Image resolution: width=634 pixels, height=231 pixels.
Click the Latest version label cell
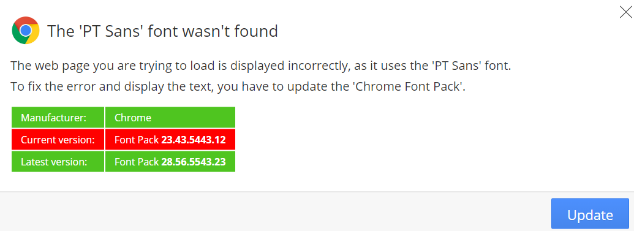58,162
